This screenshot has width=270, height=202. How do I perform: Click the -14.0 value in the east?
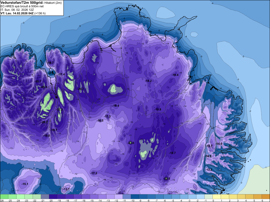pyautogui.click(x=219, y=144)
